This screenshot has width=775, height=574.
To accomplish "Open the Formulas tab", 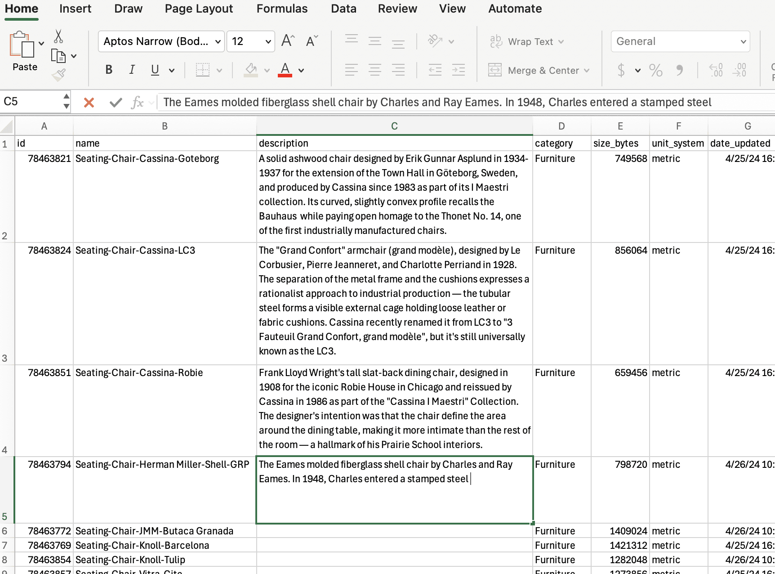I will [x=282, y=9].
